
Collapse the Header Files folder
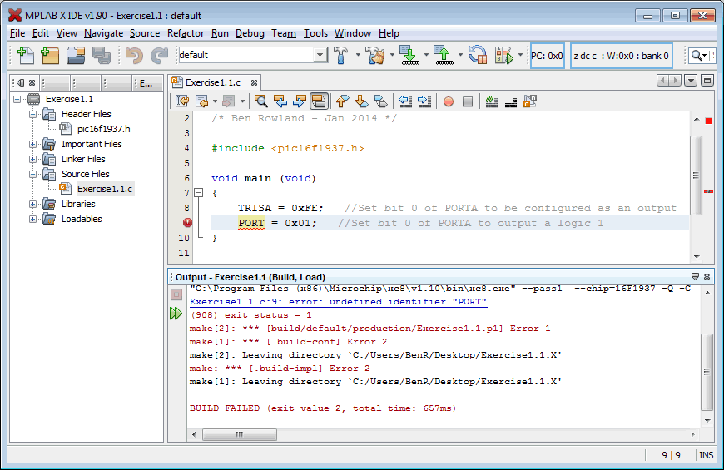32,114
